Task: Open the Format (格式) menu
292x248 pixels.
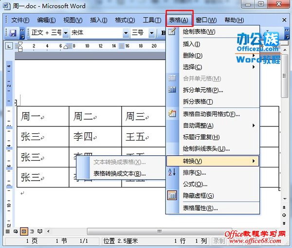Action: pos(125,20)
